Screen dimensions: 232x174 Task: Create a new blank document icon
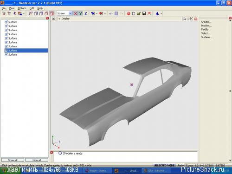point(134,13)
